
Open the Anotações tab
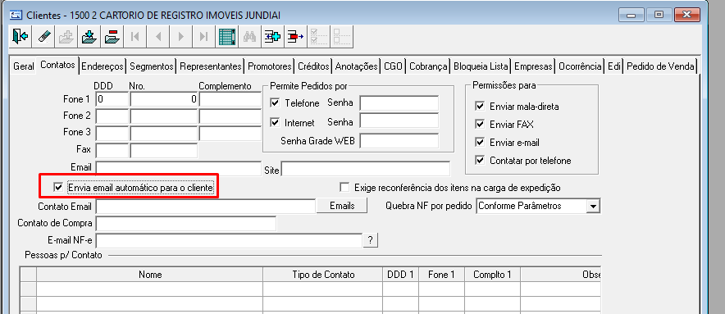click(x=356, y=66)
